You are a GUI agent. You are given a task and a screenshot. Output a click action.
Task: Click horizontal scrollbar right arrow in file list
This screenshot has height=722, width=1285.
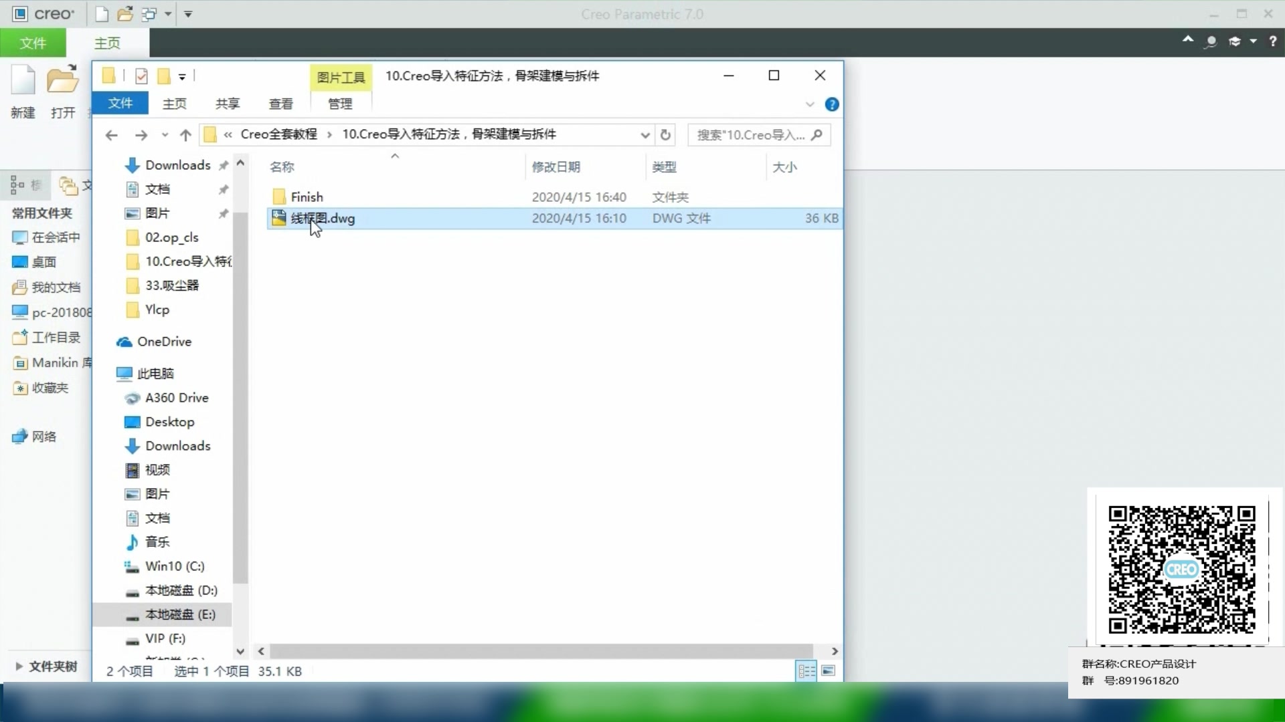(835, 651)
